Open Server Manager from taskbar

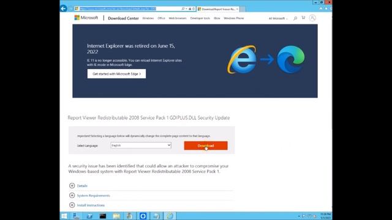pos(76,216)
